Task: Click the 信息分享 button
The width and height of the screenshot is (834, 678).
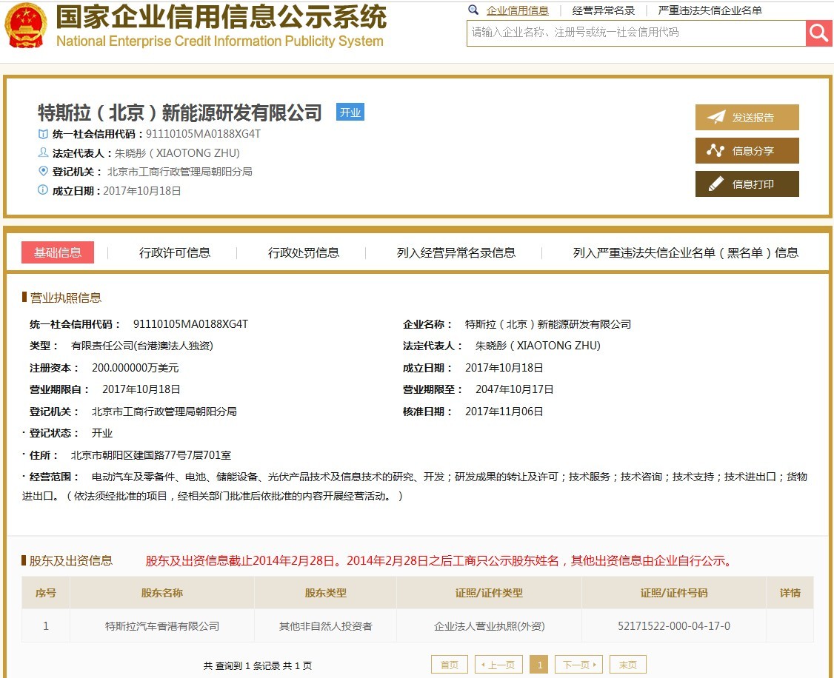Action: click(747, 151)
